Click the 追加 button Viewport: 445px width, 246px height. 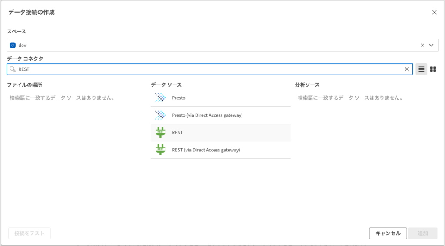click(422, 233)
